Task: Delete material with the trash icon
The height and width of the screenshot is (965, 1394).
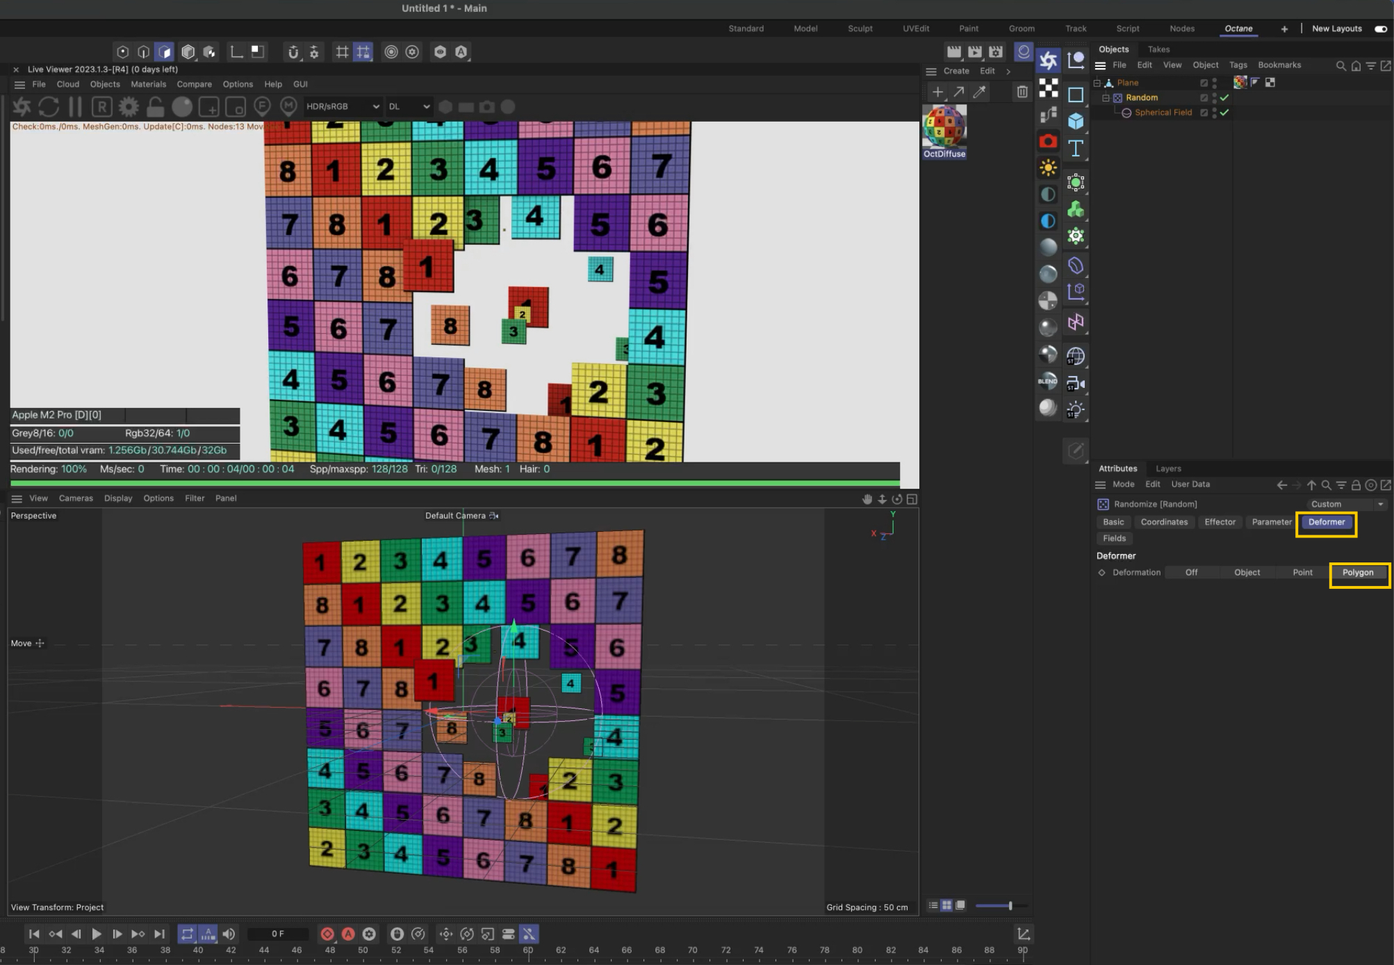Action: pos(1022,92)
